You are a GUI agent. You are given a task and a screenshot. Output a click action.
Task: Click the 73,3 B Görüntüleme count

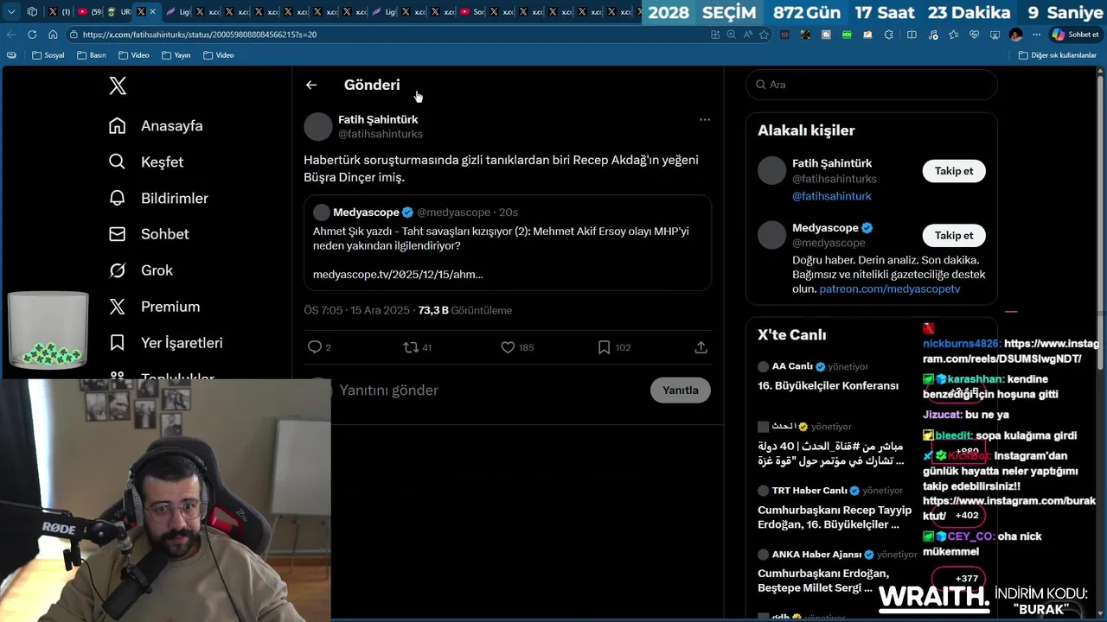pos(465,310)
